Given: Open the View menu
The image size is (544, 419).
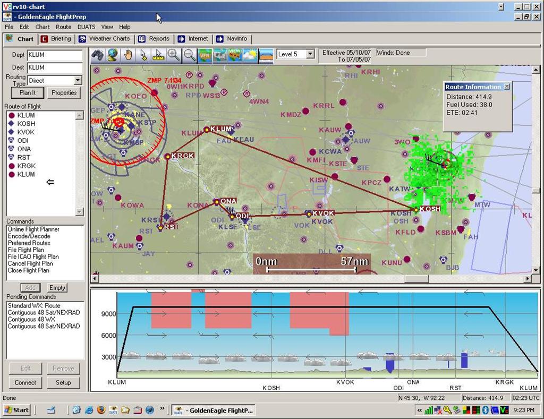Looking at the screenshot, I should 107,27.
